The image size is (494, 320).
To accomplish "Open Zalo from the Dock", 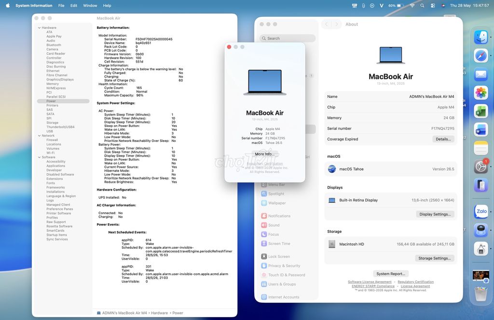I will [481, 211].
